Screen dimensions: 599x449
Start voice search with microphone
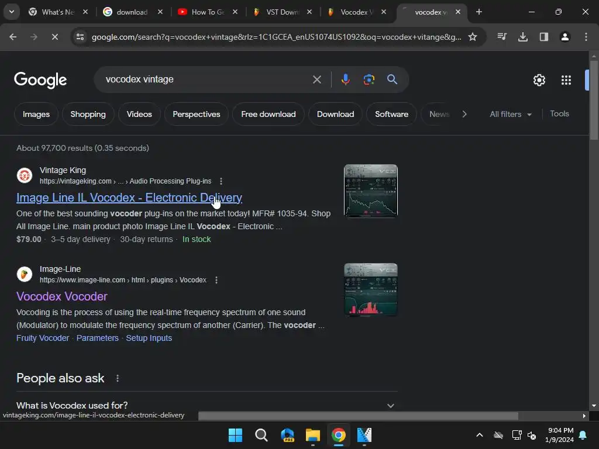coord(345,80)
